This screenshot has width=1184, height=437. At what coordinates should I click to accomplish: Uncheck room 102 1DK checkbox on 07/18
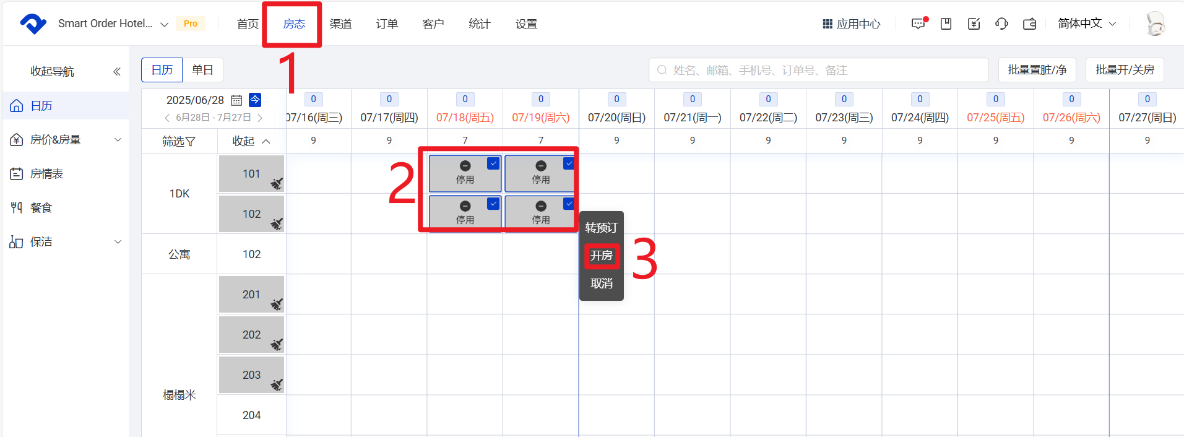(493, 204)
